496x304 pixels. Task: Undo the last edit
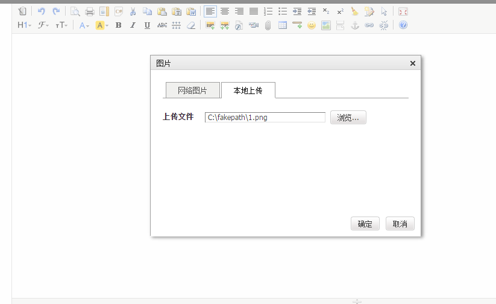(x=41, y=11)
